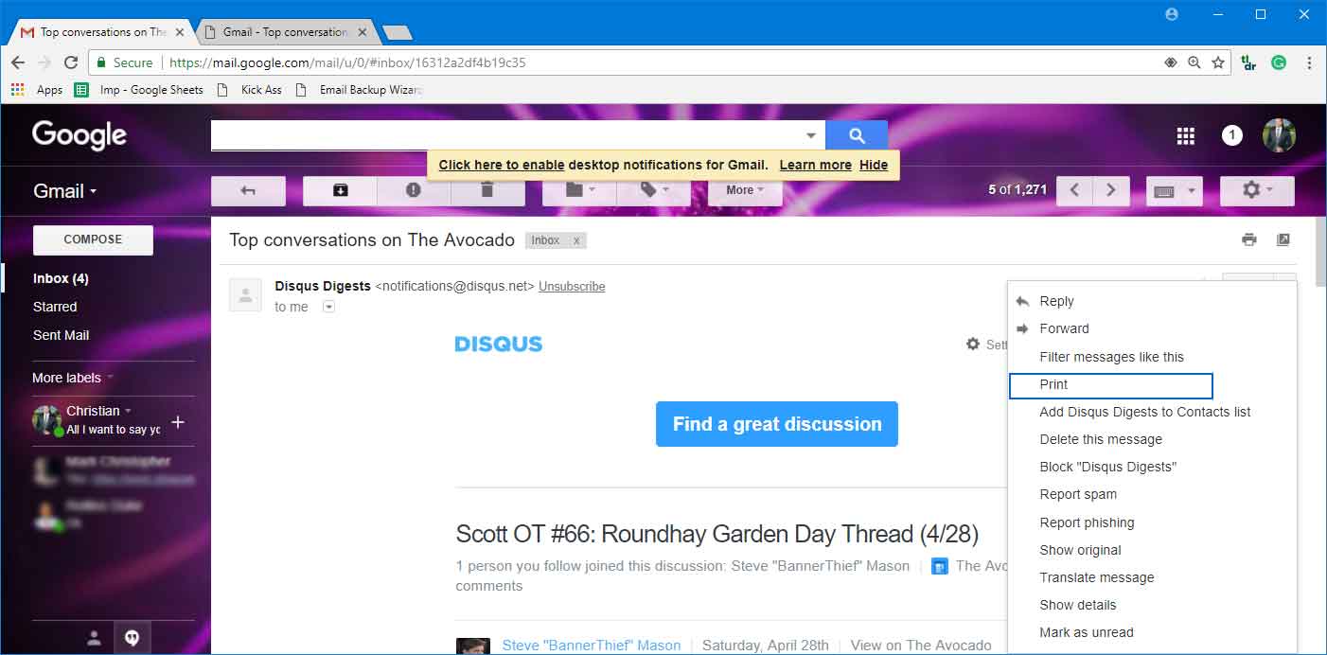Open the Settings gear menu
Screen dimensions: 1327x655
click(x=1257, y=190)
